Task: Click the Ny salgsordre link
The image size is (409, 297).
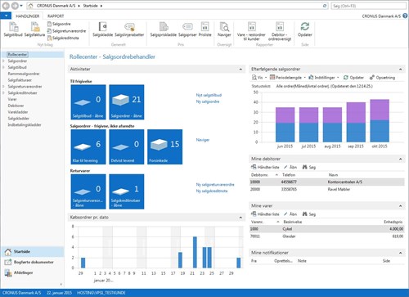Action: tap(208, 101)
